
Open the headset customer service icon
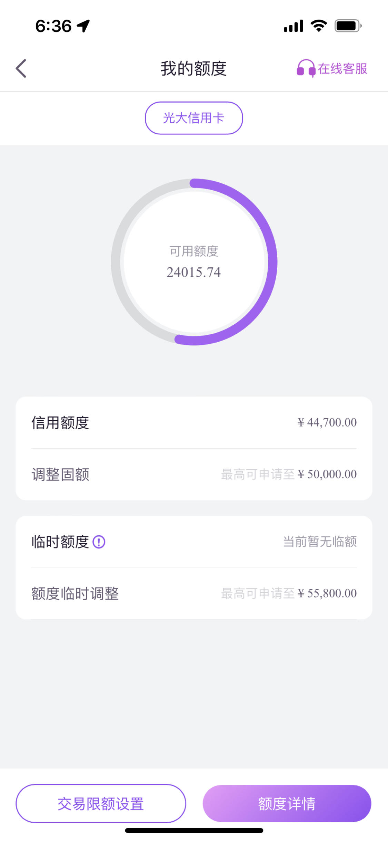(x=306, y=68)
